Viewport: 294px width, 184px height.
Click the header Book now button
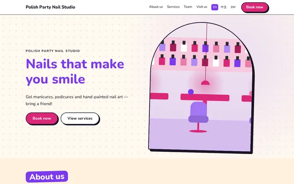tap(254, 7)
